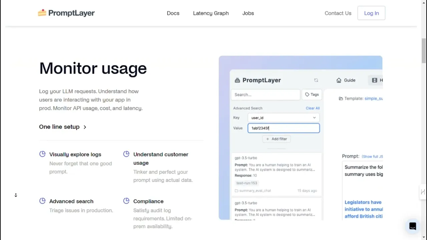Open the Guide tab with home icon
427x240 pixels.
tap(346, 80)
